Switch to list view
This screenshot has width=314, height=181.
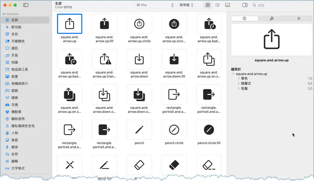pos(217,5)
